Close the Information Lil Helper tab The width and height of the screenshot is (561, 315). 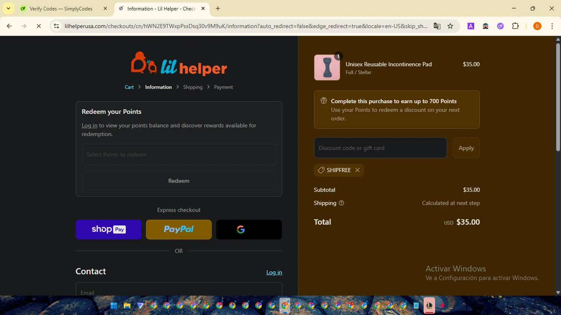(x=203, y=8)
